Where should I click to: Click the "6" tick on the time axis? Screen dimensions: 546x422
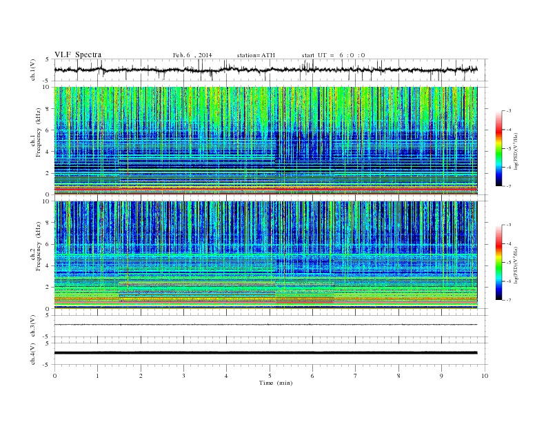[312, 376]
